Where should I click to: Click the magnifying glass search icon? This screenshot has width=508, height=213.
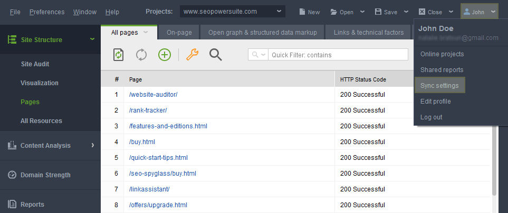(215, 55)
